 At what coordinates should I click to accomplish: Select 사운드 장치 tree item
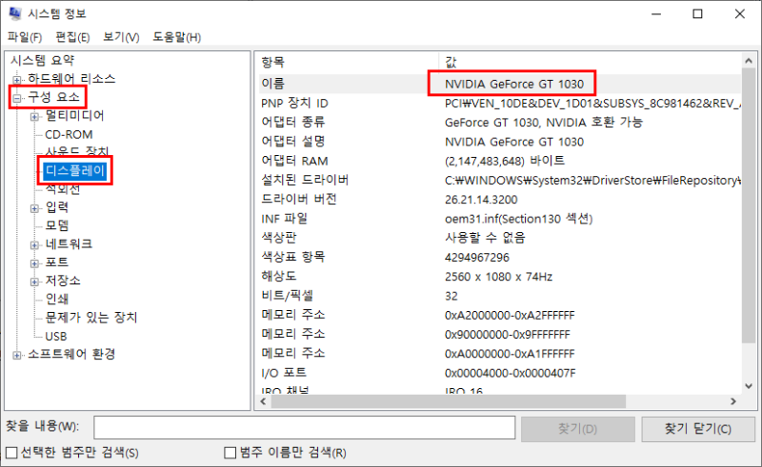(x=77, y=152)
